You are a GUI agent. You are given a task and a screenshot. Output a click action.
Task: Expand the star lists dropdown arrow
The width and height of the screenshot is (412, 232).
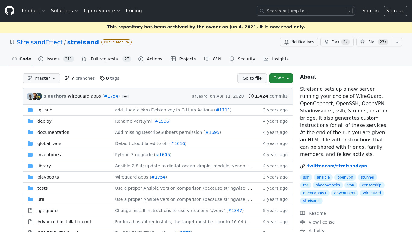[397, 42]
